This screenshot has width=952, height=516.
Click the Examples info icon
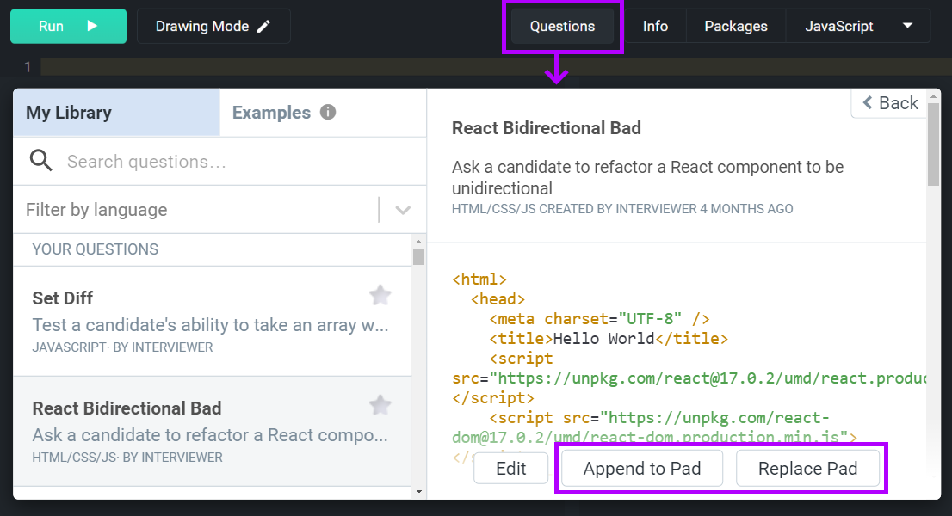[328, 112]
